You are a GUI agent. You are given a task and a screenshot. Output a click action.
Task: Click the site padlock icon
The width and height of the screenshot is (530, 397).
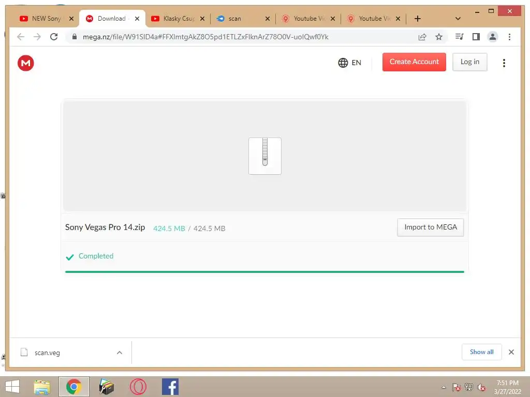(75, 37)
